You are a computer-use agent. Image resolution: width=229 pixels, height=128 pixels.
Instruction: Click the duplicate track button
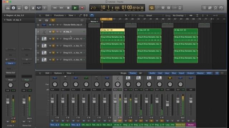click(x=47, y=20)
